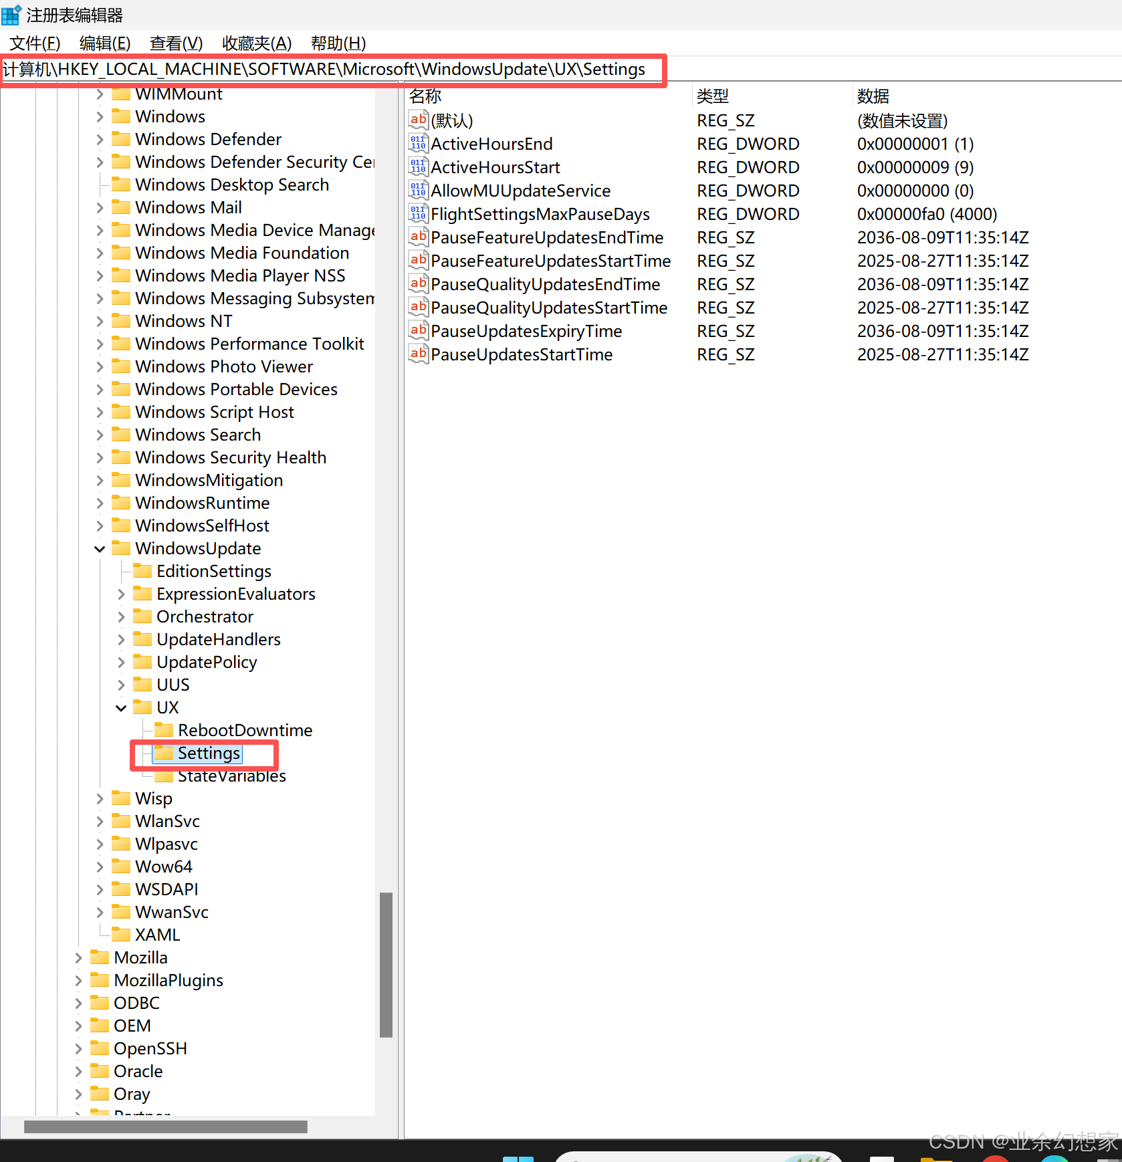Click the Windows Defender folder icon
Image resolution: width=1122 pixels, height=1162 pixels.
click(x=121, y=139)
